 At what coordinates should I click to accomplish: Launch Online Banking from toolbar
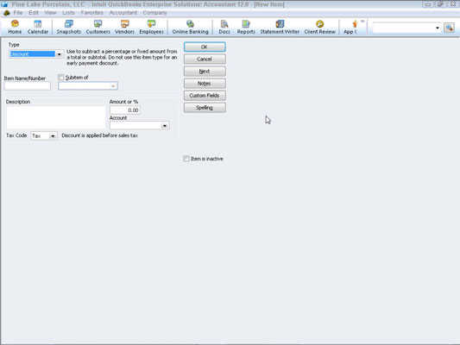tap(191, 27)
